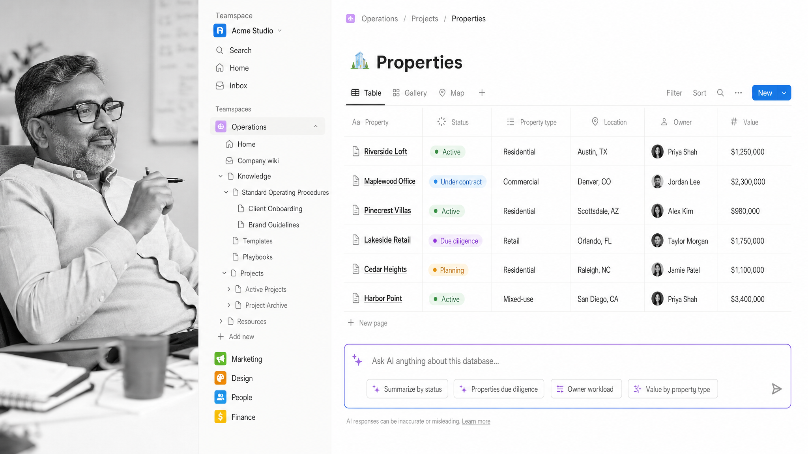Image resolution: width=808 pixels, height=454 pixels.
Task: Collapse the Knowledge section
Action: 221,176
